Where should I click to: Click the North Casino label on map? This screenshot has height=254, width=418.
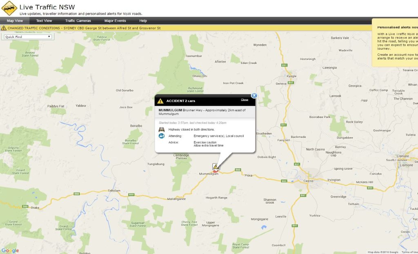click(316, 149)
